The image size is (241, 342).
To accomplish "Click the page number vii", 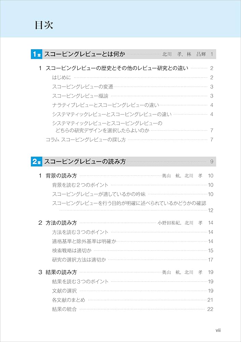I will click(x=218, y=330).
